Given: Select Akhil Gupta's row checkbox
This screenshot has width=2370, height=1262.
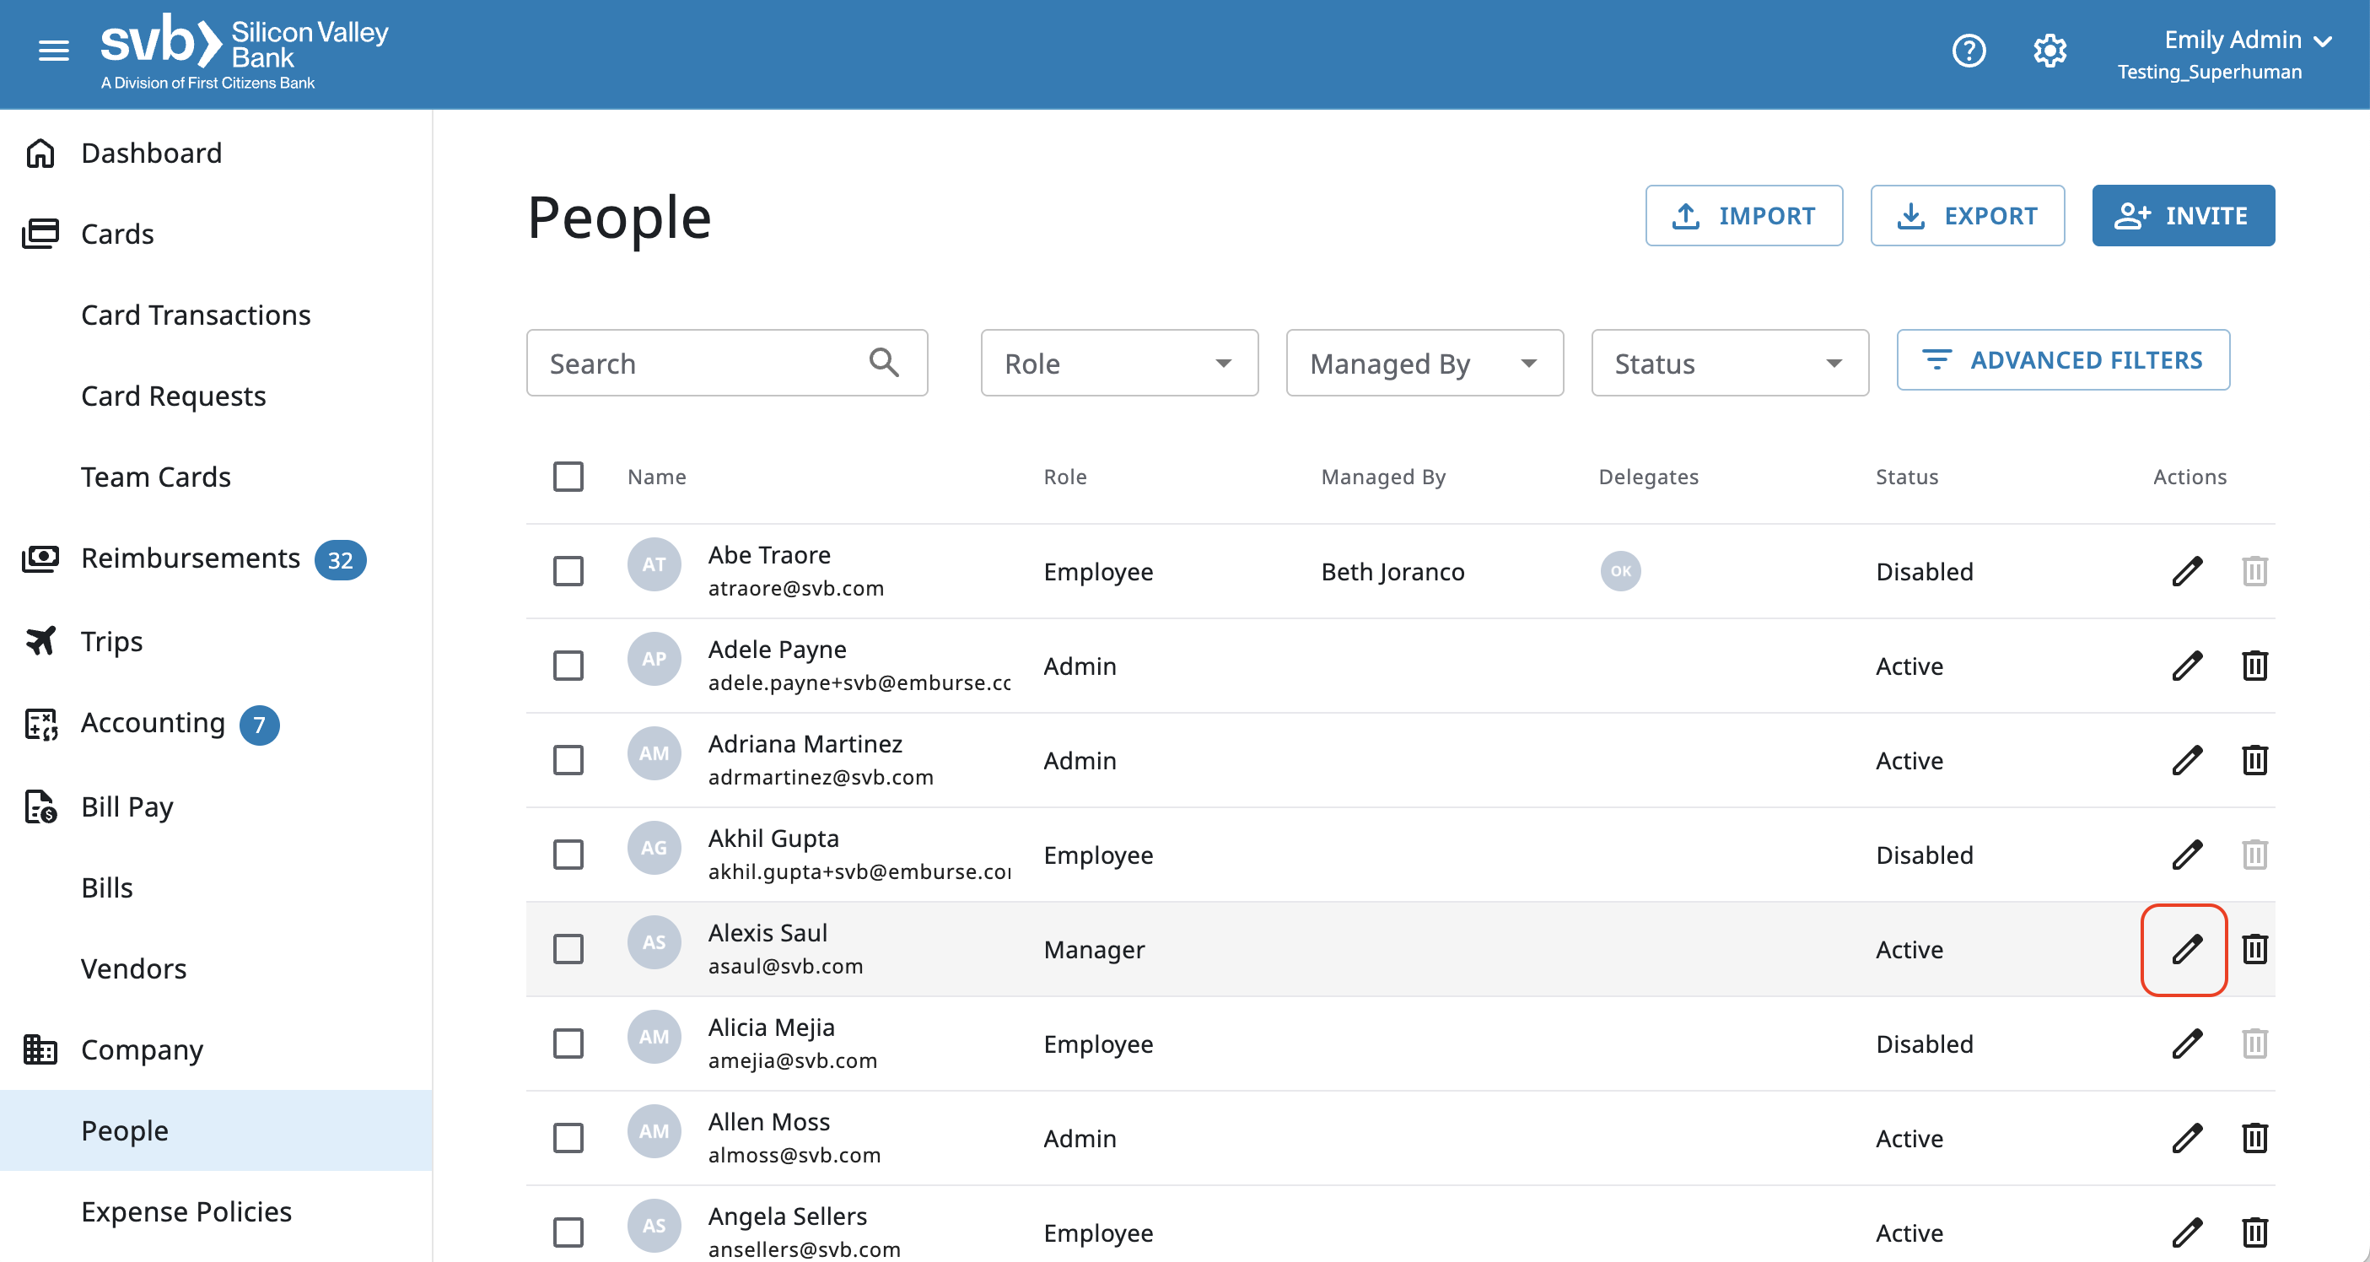Looking at the screenshot, I should (x=568, y=855).
